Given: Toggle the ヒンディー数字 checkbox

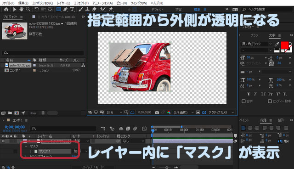Looking at the screenshot, I should [x=270, y=101].
